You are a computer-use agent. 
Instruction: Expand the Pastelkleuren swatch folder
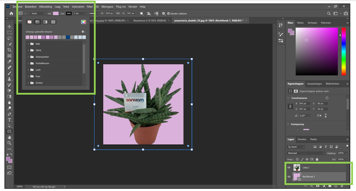28,63
